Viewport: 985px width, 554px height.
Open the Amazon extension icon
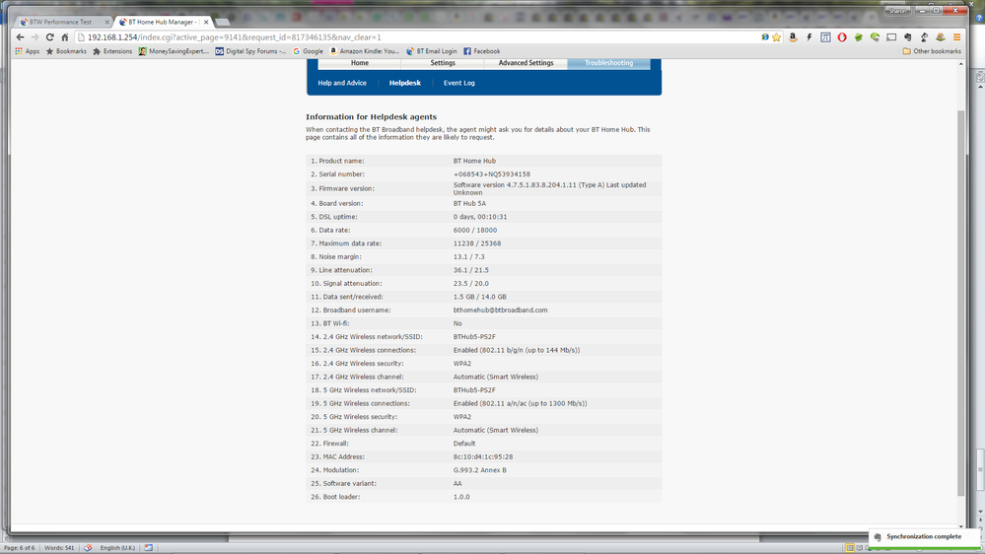(793, 37)
